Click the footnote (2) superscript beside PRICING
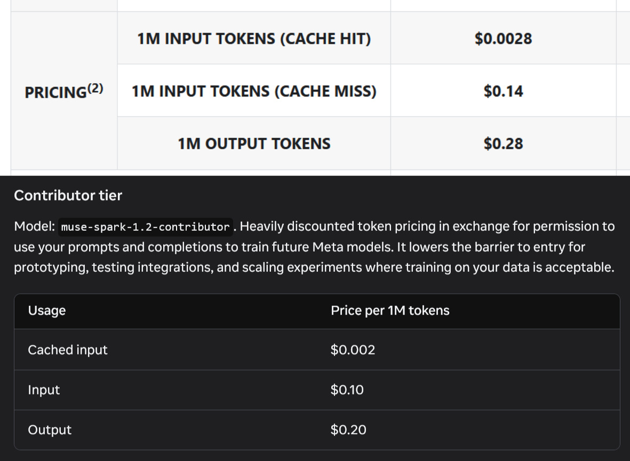Viewport: 630px width, 461px height. (95, 88)
